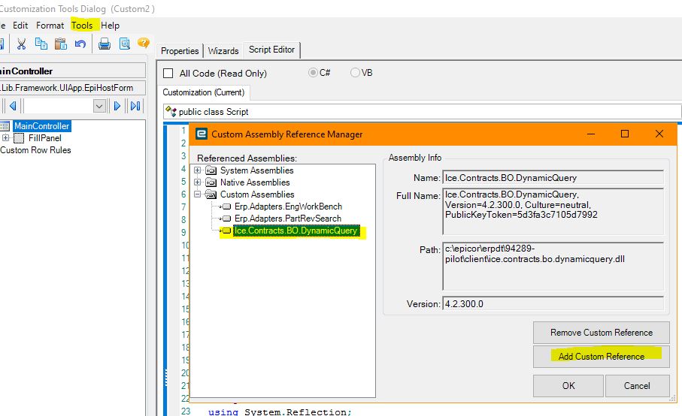The image size is (682, 416).
Task: Click the Paste clipboard icon
Action: click(x=61, y=44)
